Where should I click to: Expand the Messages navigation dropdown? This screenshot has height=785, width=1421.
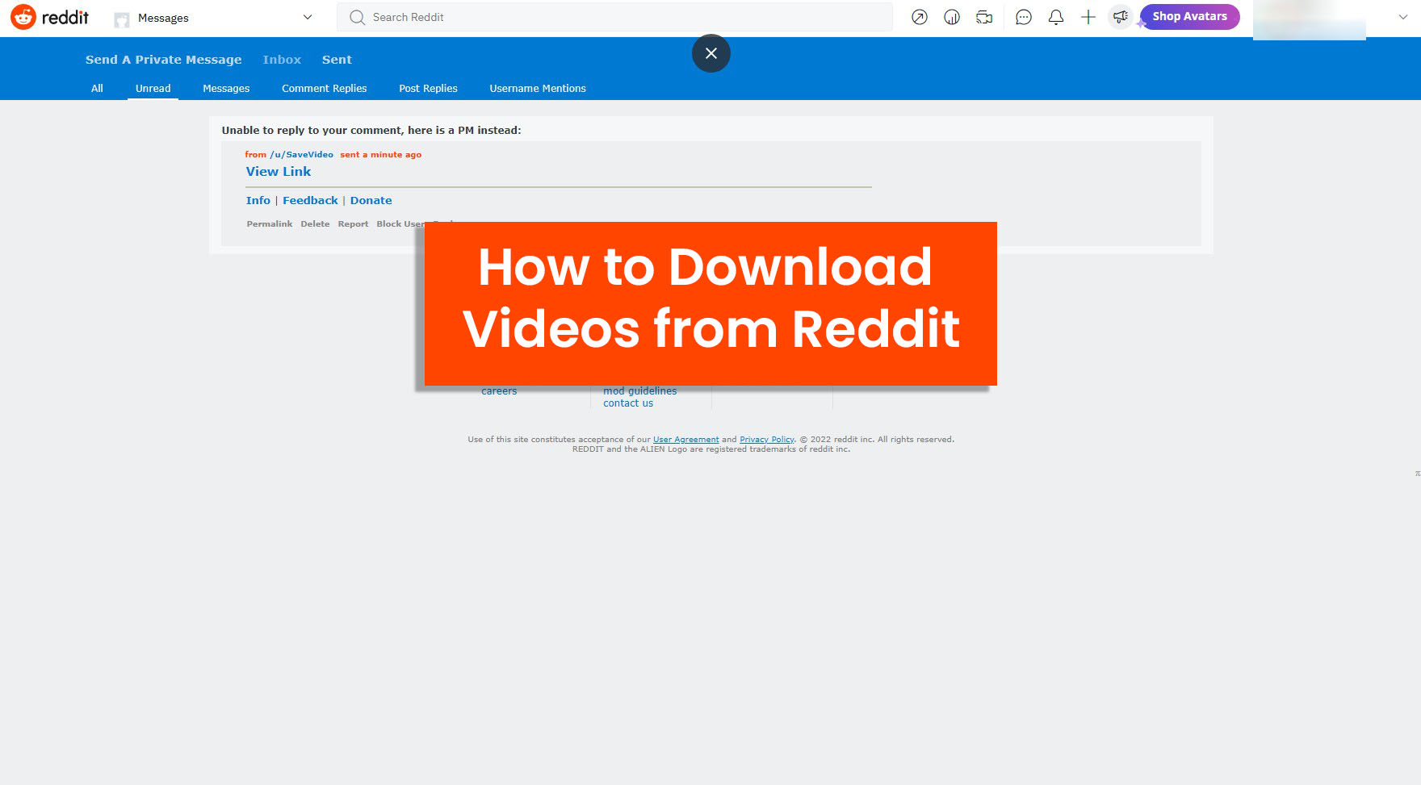point(307,17)
